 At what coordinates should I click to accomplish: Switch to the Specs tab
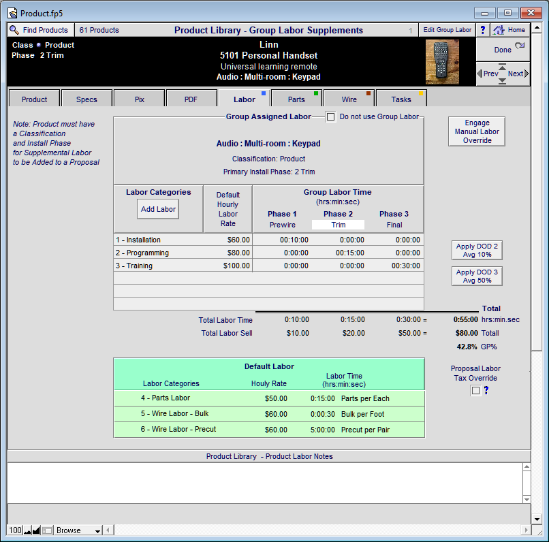coord(87,99)
